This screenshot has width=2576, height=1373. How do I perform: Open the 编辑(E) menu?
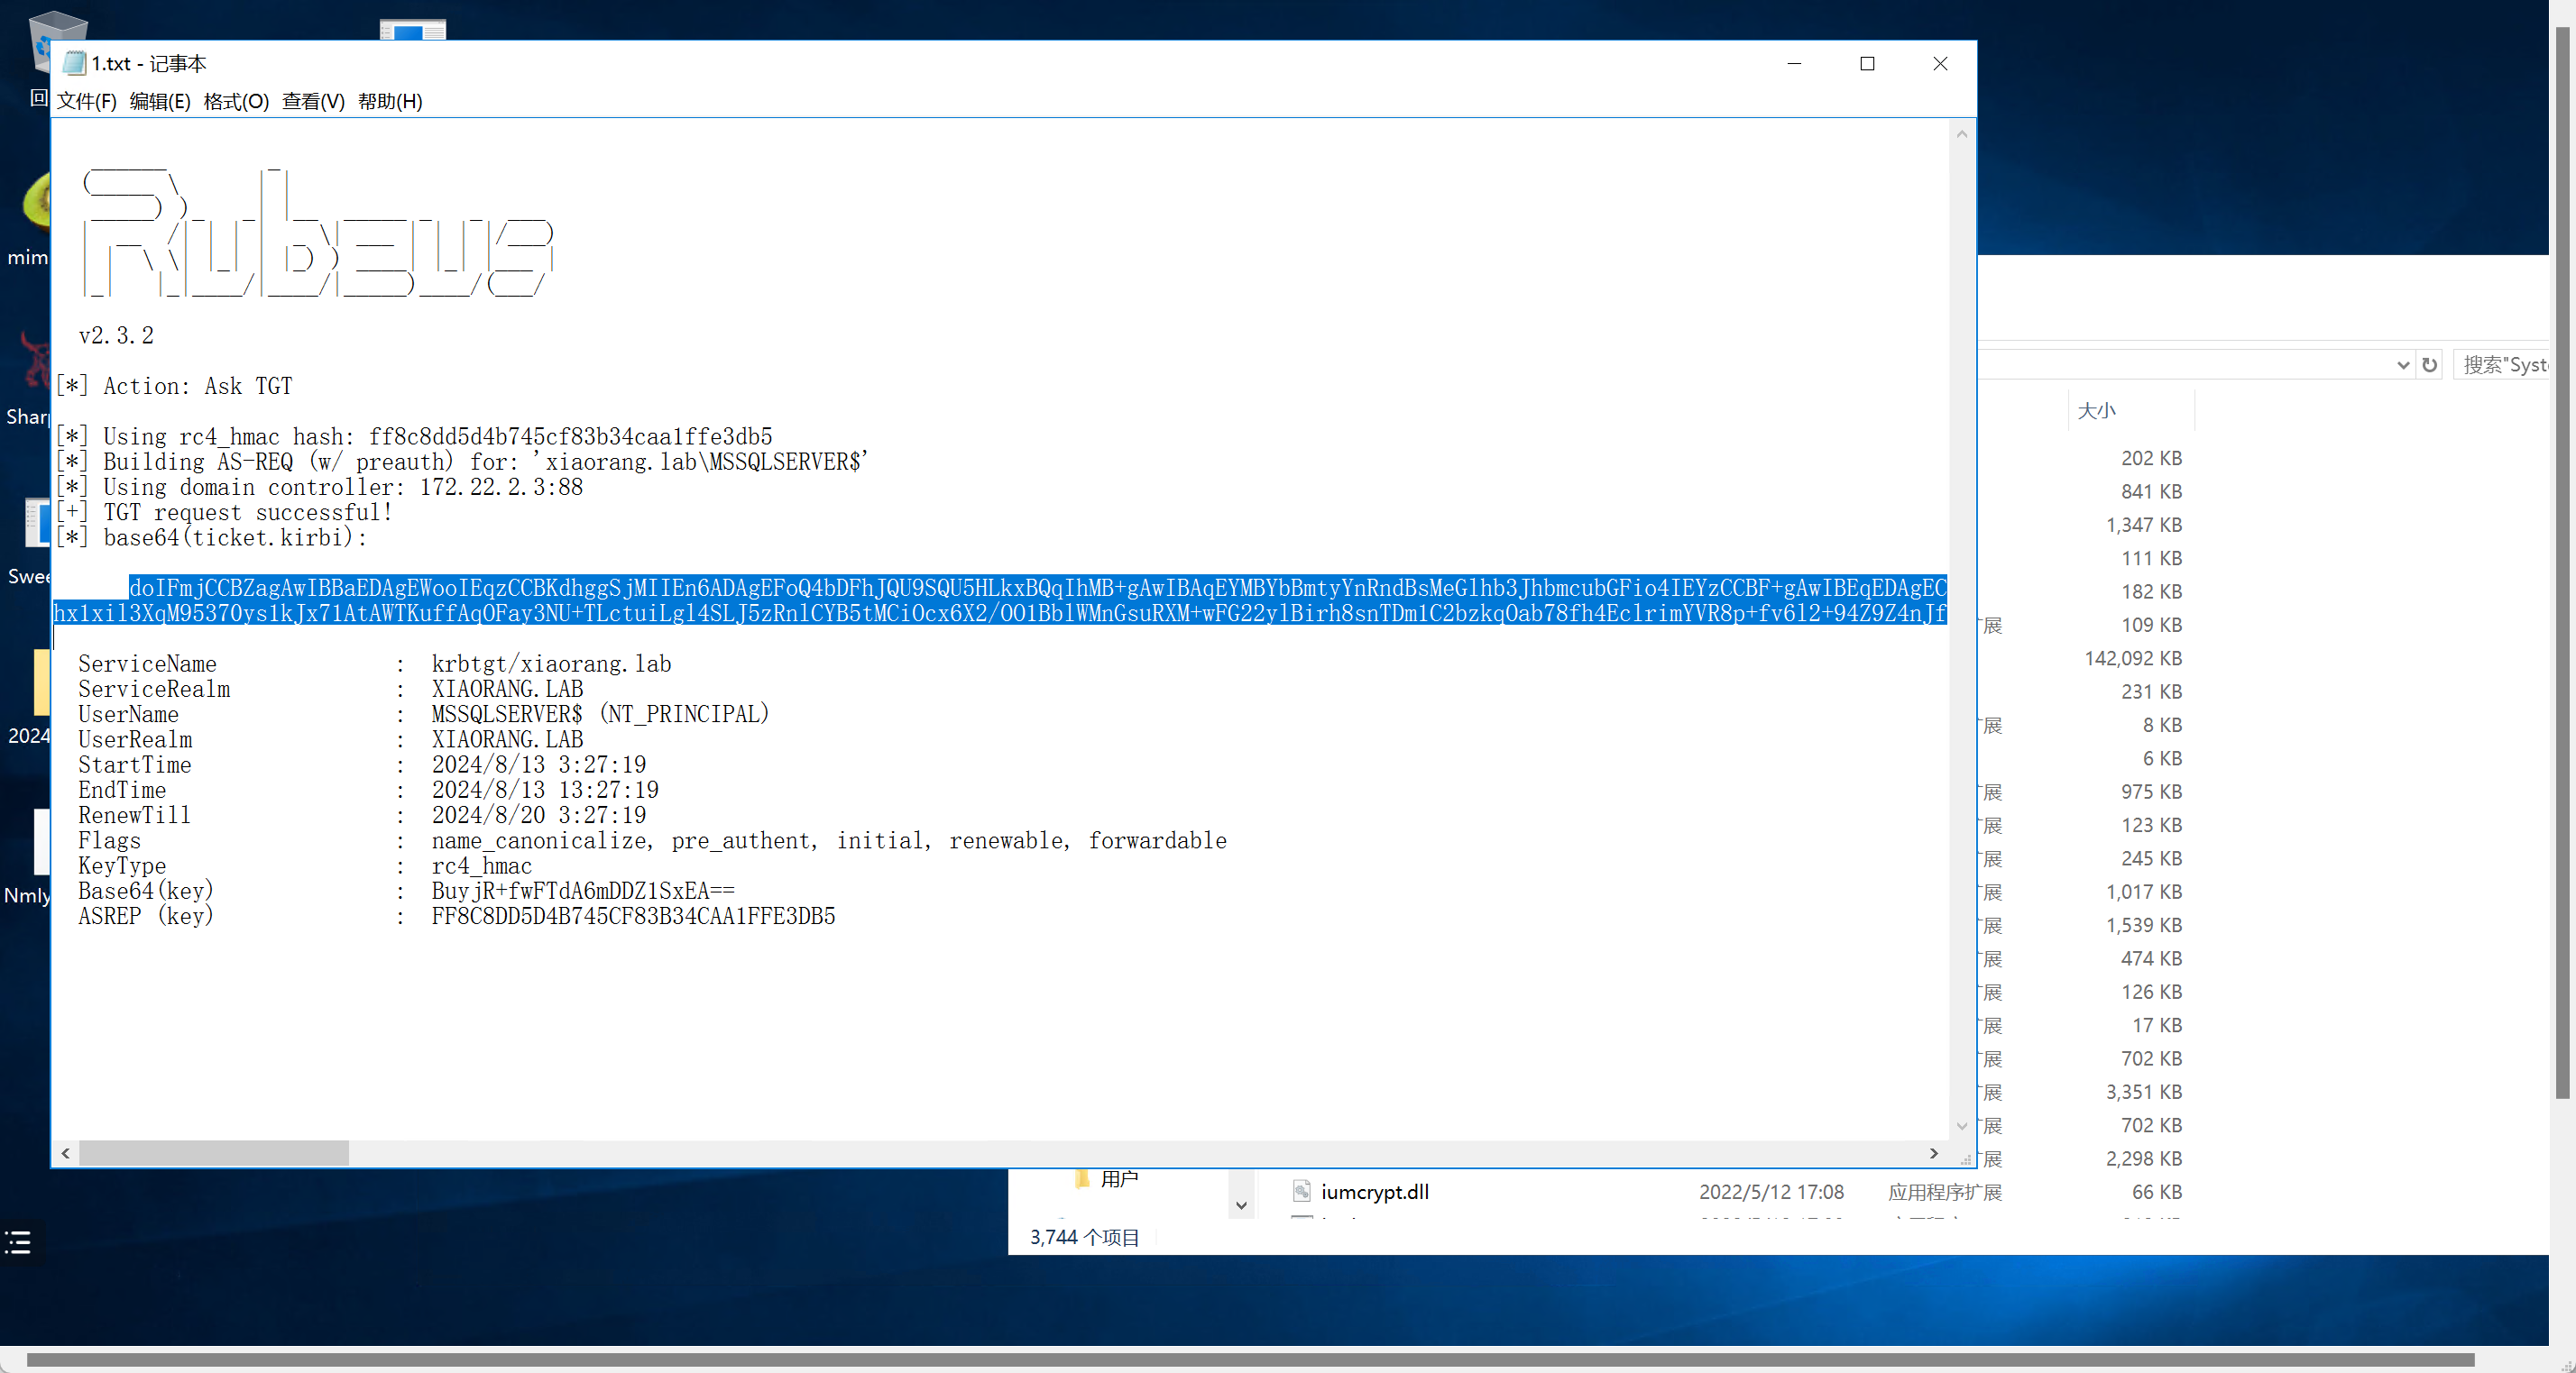click(x=160, y=101)
